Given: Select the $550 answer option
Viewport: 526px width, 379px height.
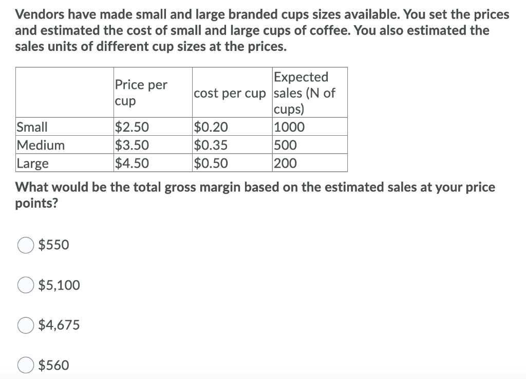Looking at the screenshot, I should 25,245.
